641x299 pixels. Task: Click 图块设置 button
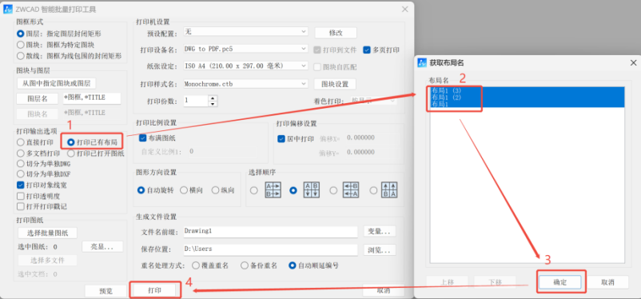[x=335, y=84]
